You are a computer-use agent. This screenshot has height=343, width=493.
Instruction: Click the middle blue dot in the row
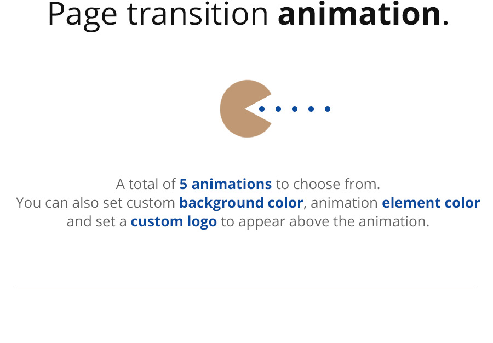click(295, 109)
